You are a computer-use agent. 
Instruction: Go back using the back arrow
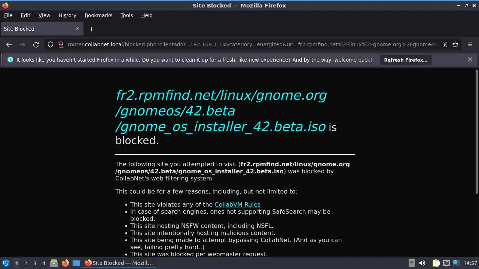pyautogui.click(x=9, y=44)
